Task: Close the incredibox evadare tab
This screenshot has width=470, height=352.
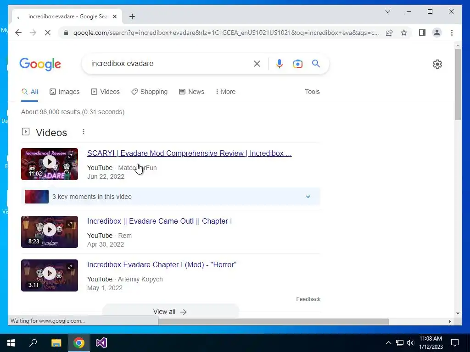Action: coord(114,16)
